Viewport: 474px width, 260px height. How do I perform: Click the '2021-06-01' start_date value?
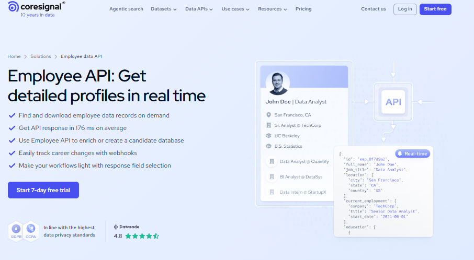[x=394, y=217]
